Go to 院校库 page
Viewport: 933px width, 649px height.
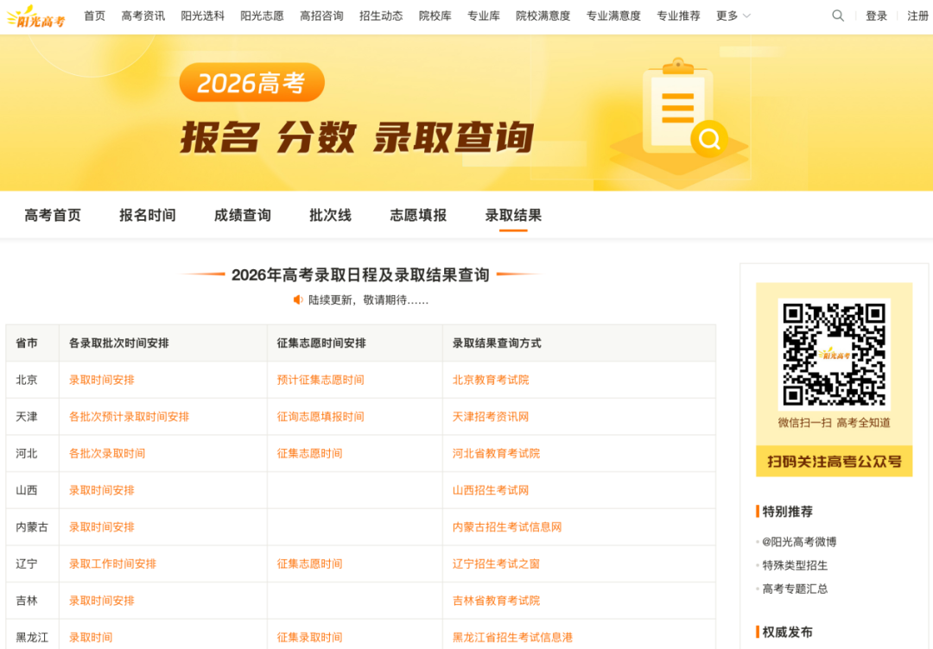(435, 16)
